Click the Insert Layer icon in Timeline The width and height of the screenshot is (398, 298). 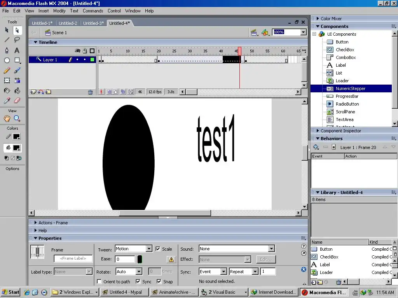point(33,92)
